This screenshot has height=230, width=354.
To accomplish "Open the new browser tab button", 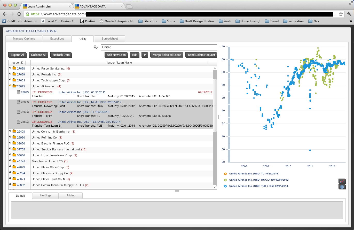I will click(x=129, y=6).
